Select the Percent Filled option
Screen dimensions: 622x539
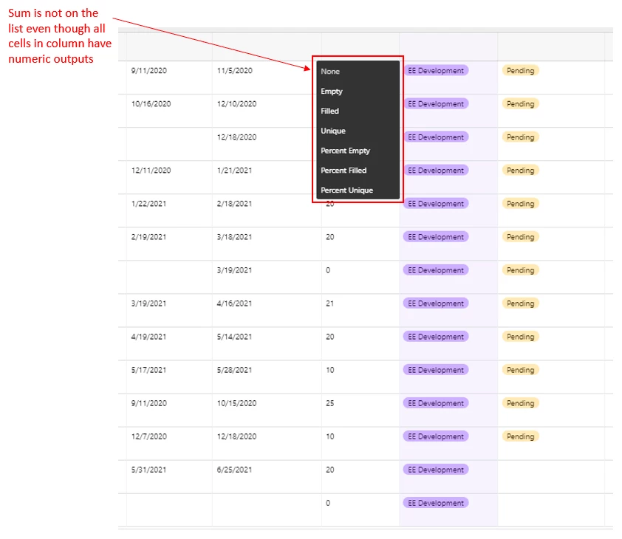click(344, 171)
